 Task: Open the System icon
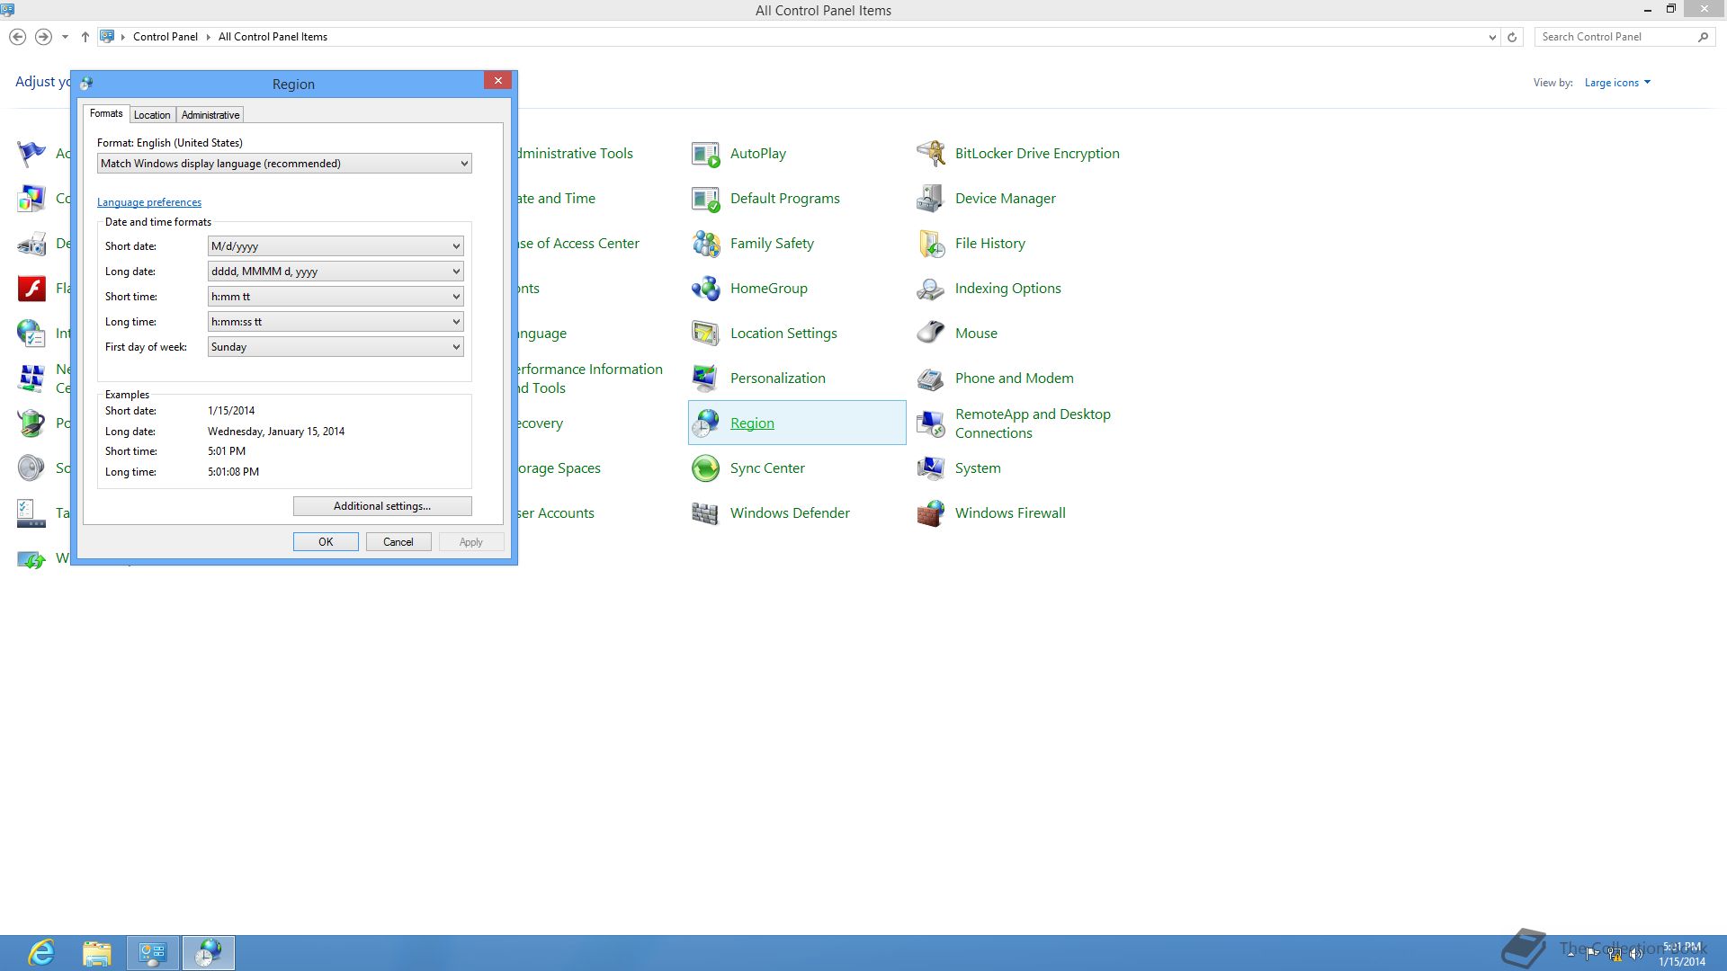click(930, 468)
